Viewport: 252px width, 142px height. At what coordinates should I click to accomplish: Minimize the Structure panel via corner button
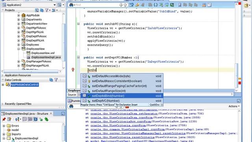point(63,114)
